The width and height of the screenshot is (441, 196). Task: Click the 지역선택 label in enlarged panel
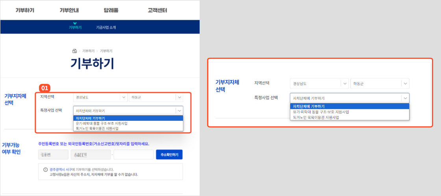(262, 83)
